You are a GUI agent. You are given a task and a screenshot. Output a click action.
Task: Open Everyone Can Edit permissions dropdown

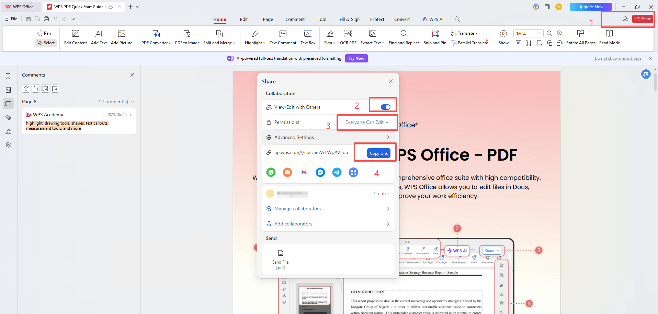pos(367,123)
